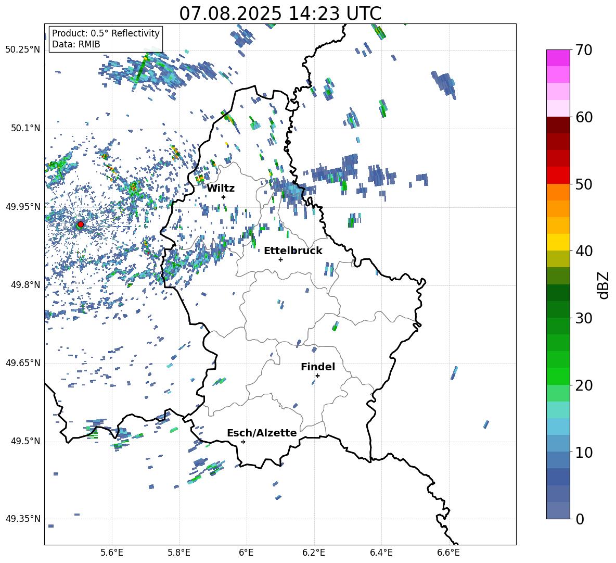
Task: Click the longitude label 6.4°E
Action: 381,553
